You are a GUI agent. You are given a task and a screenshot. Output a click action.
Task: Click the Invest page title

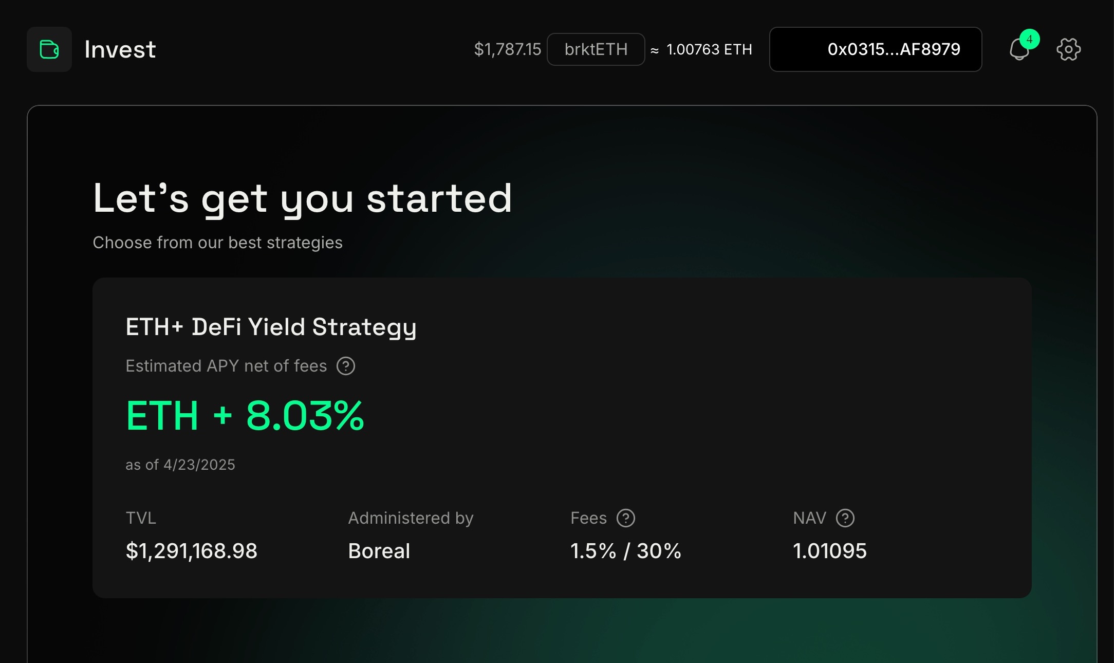[x=120, y=49]
